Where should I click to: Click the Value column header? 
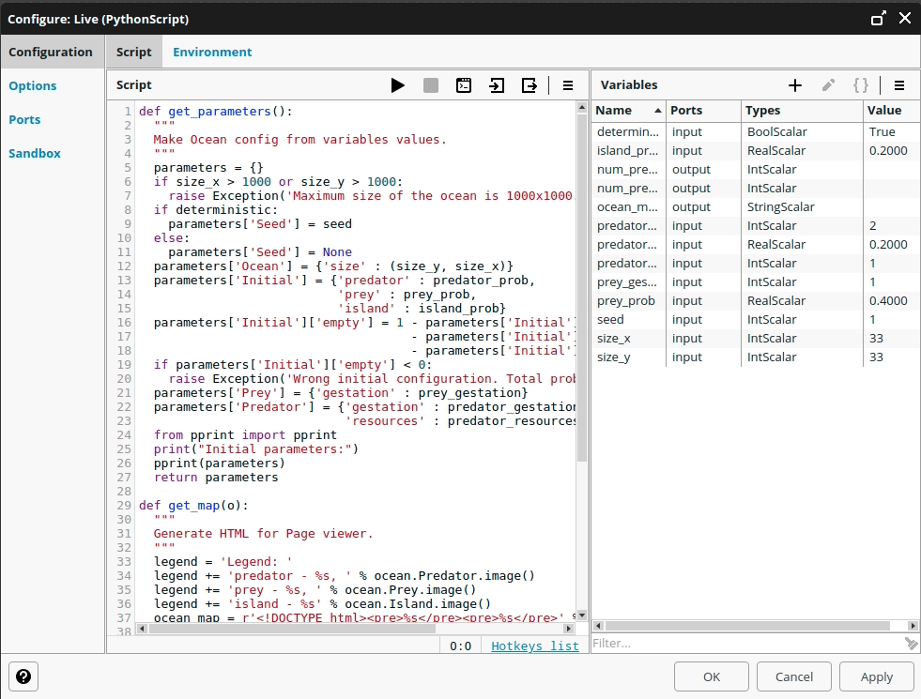click(891, 111)
